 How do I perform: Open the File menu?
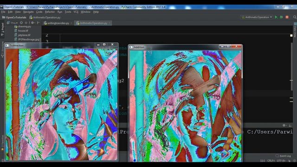click(x=3, y=12)
